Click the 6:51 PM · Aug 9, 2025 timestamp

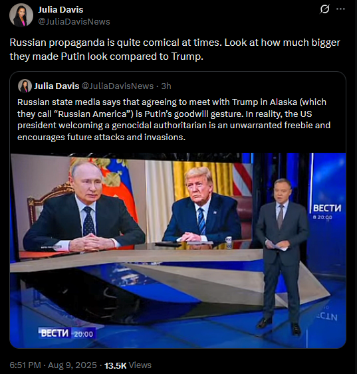click(53, 365)
